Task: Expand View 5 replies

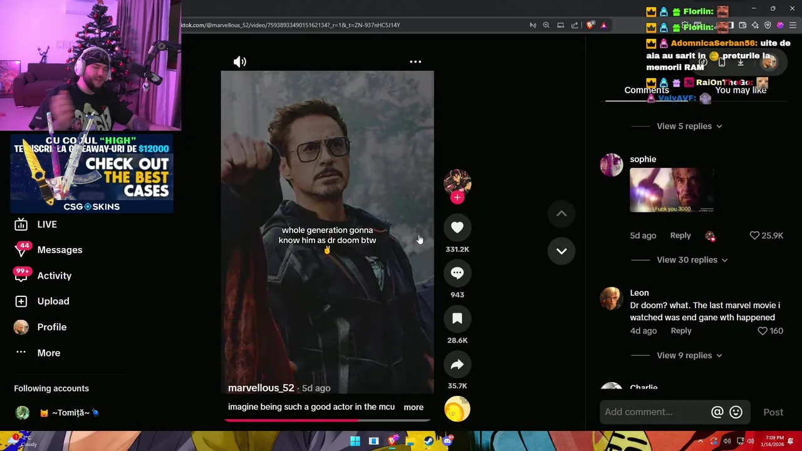Action: (x=689, y=126)
